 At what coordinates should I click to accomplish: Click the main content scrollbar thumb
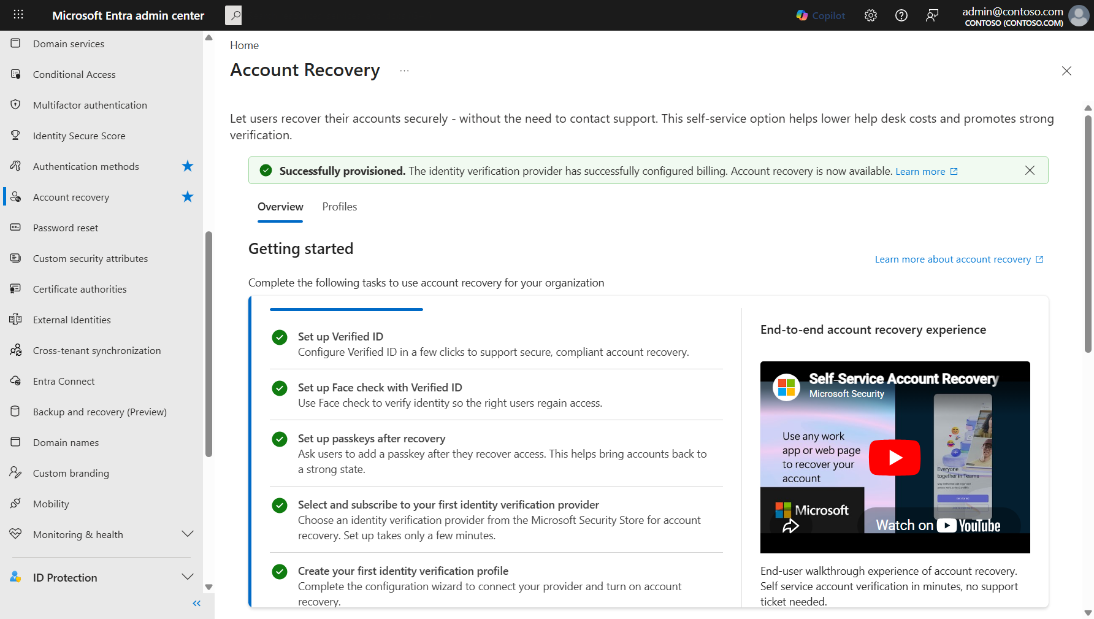(1088, 234)
